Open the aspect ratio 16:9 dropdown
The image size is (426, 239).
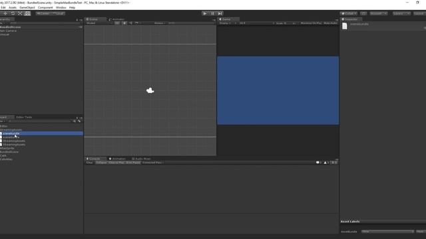256,23
